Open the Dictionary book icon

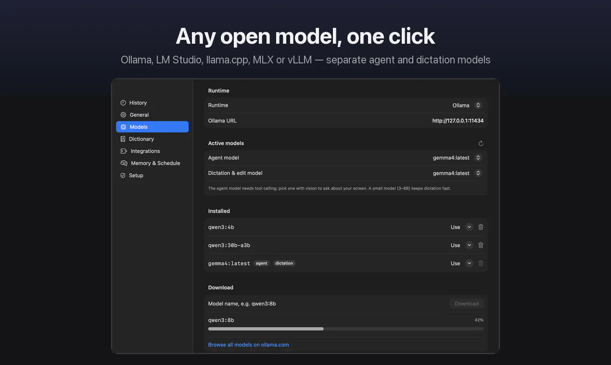pos(123,139)
